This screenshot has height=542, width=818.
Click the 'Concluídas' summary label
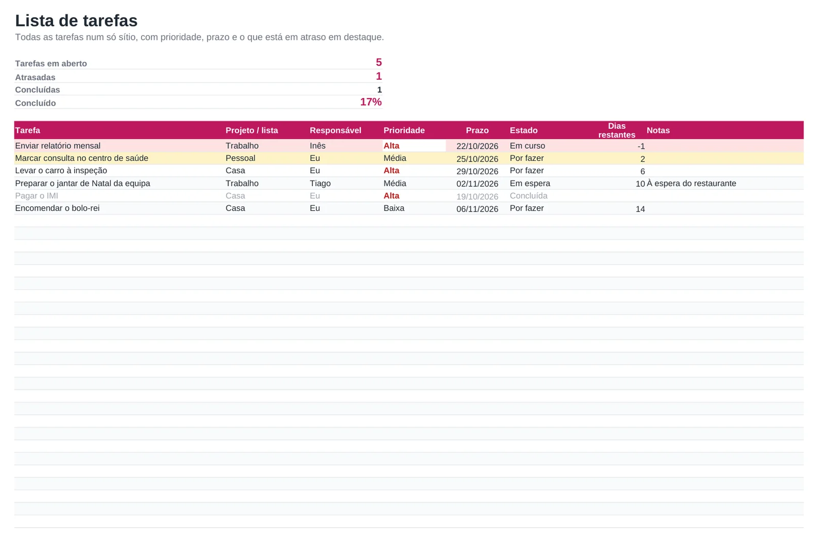point(37,90)
